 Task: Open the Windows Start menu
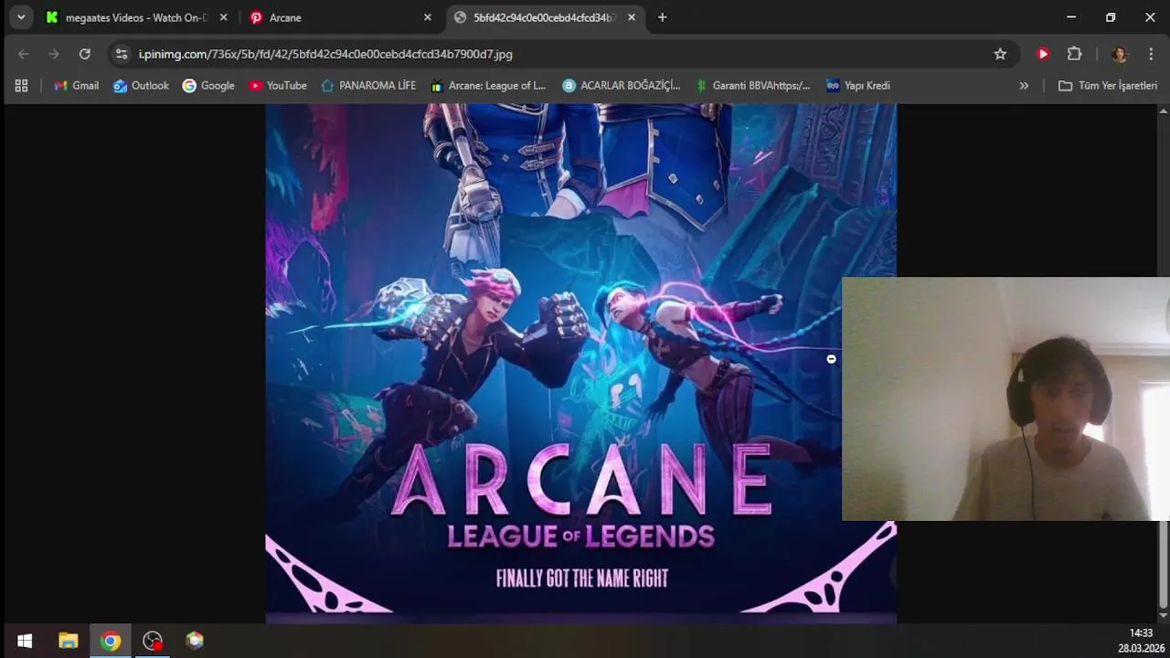click(25, 641)
